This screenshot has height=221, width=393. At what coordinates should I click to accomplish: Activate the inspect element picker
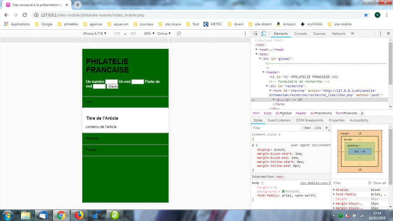pyautogui.click(x=255, y=34)
